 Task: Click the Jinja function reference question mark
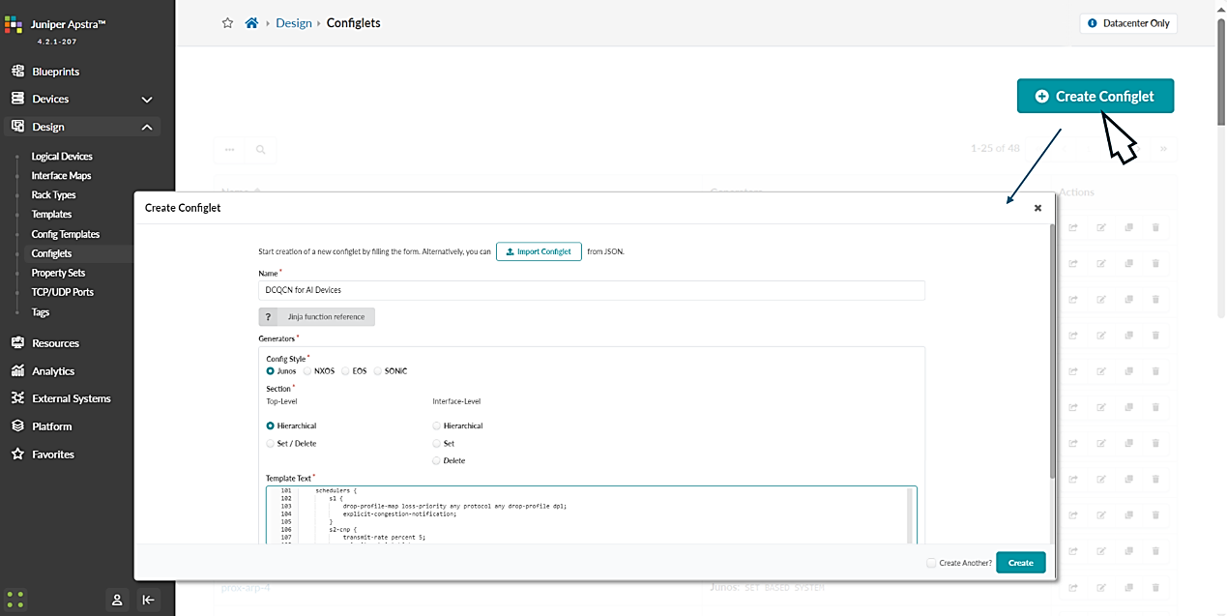point(268,317)
